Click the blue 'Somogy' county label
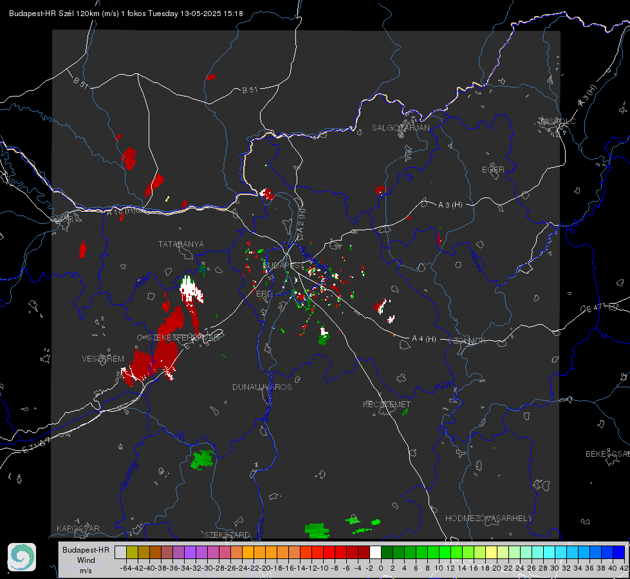This screenshot has width=630, height=579. point(129,475)
